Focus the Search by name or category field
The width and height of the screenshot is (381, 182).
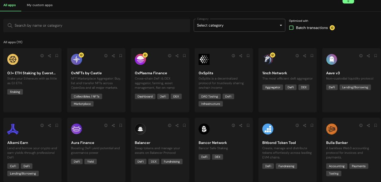pos(98,25)
